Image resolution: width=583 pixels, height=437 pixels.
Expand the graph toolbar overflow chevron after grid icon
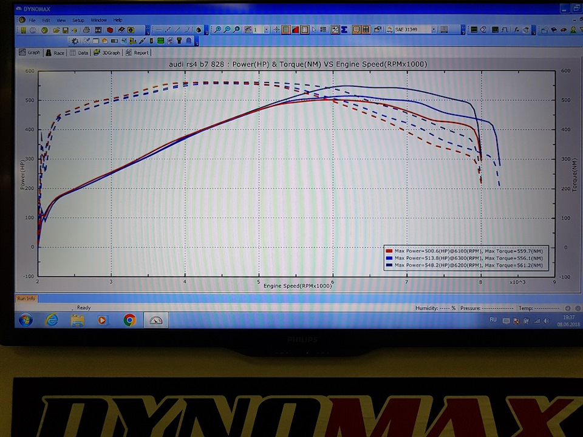463,30
